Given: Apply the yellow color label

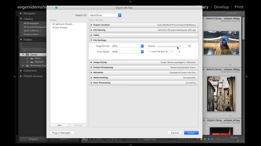Looking at the screenshot, I should coord(201,139).
